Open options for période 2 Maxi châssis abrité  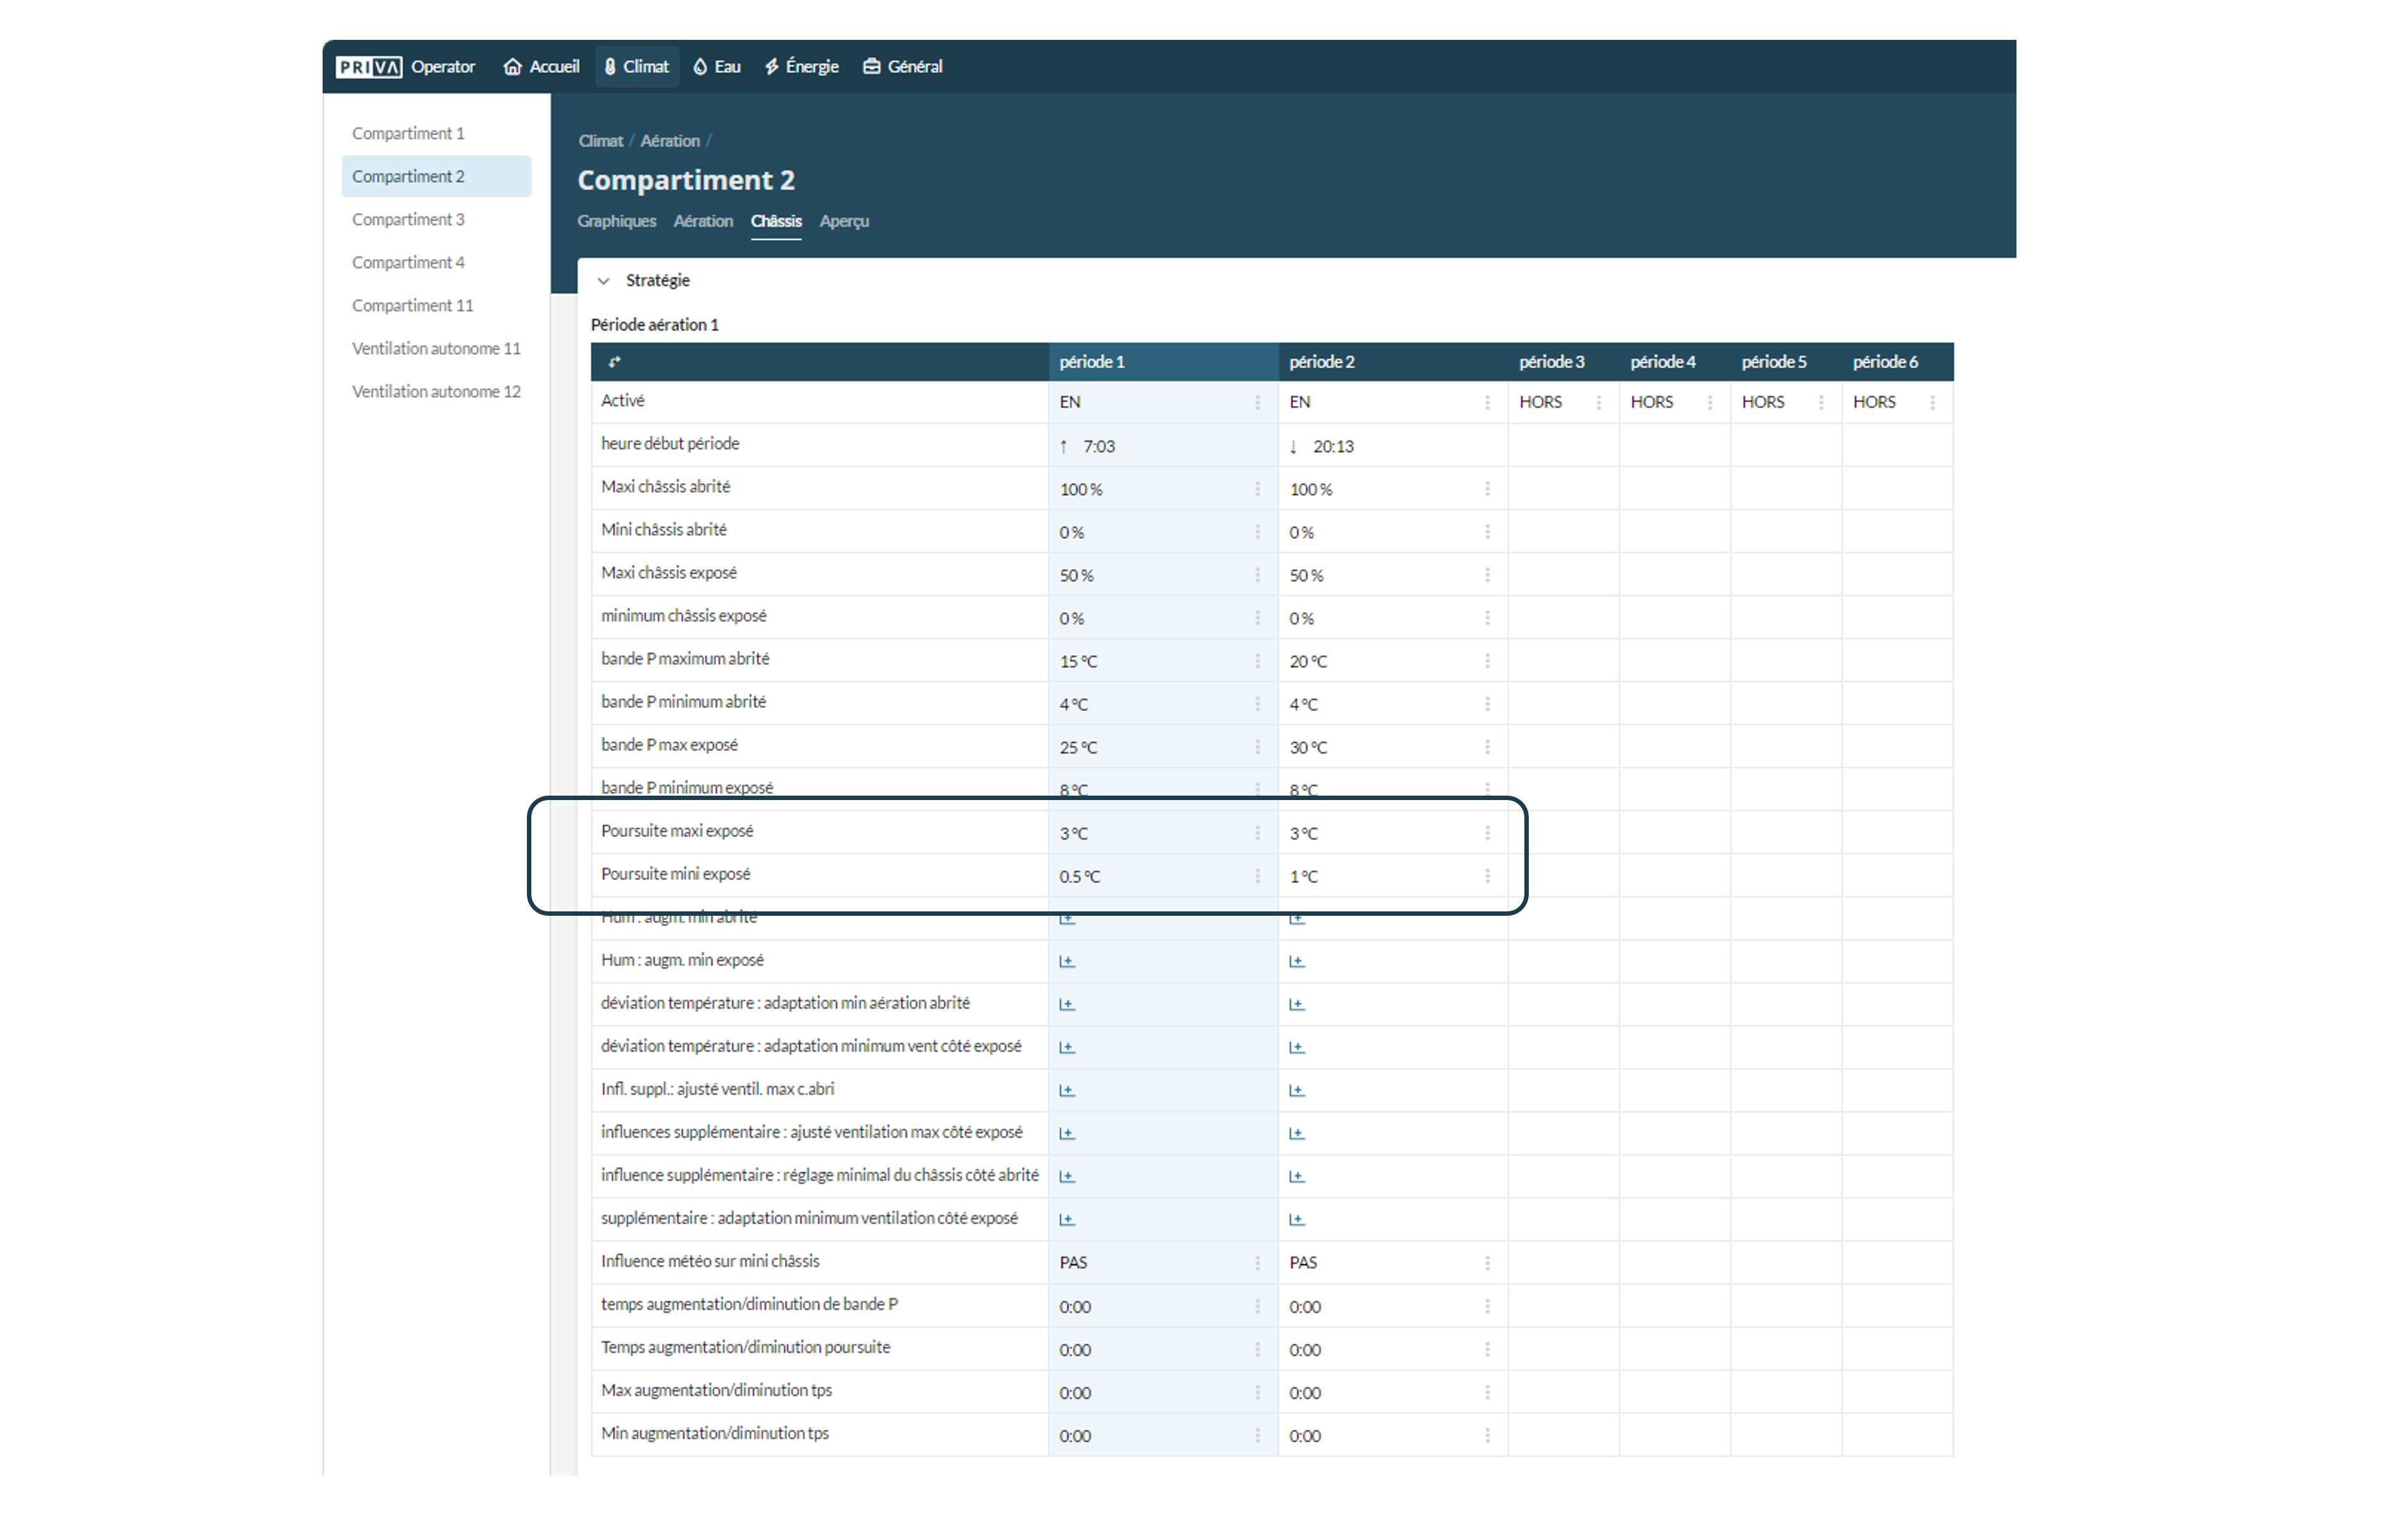1487,489
